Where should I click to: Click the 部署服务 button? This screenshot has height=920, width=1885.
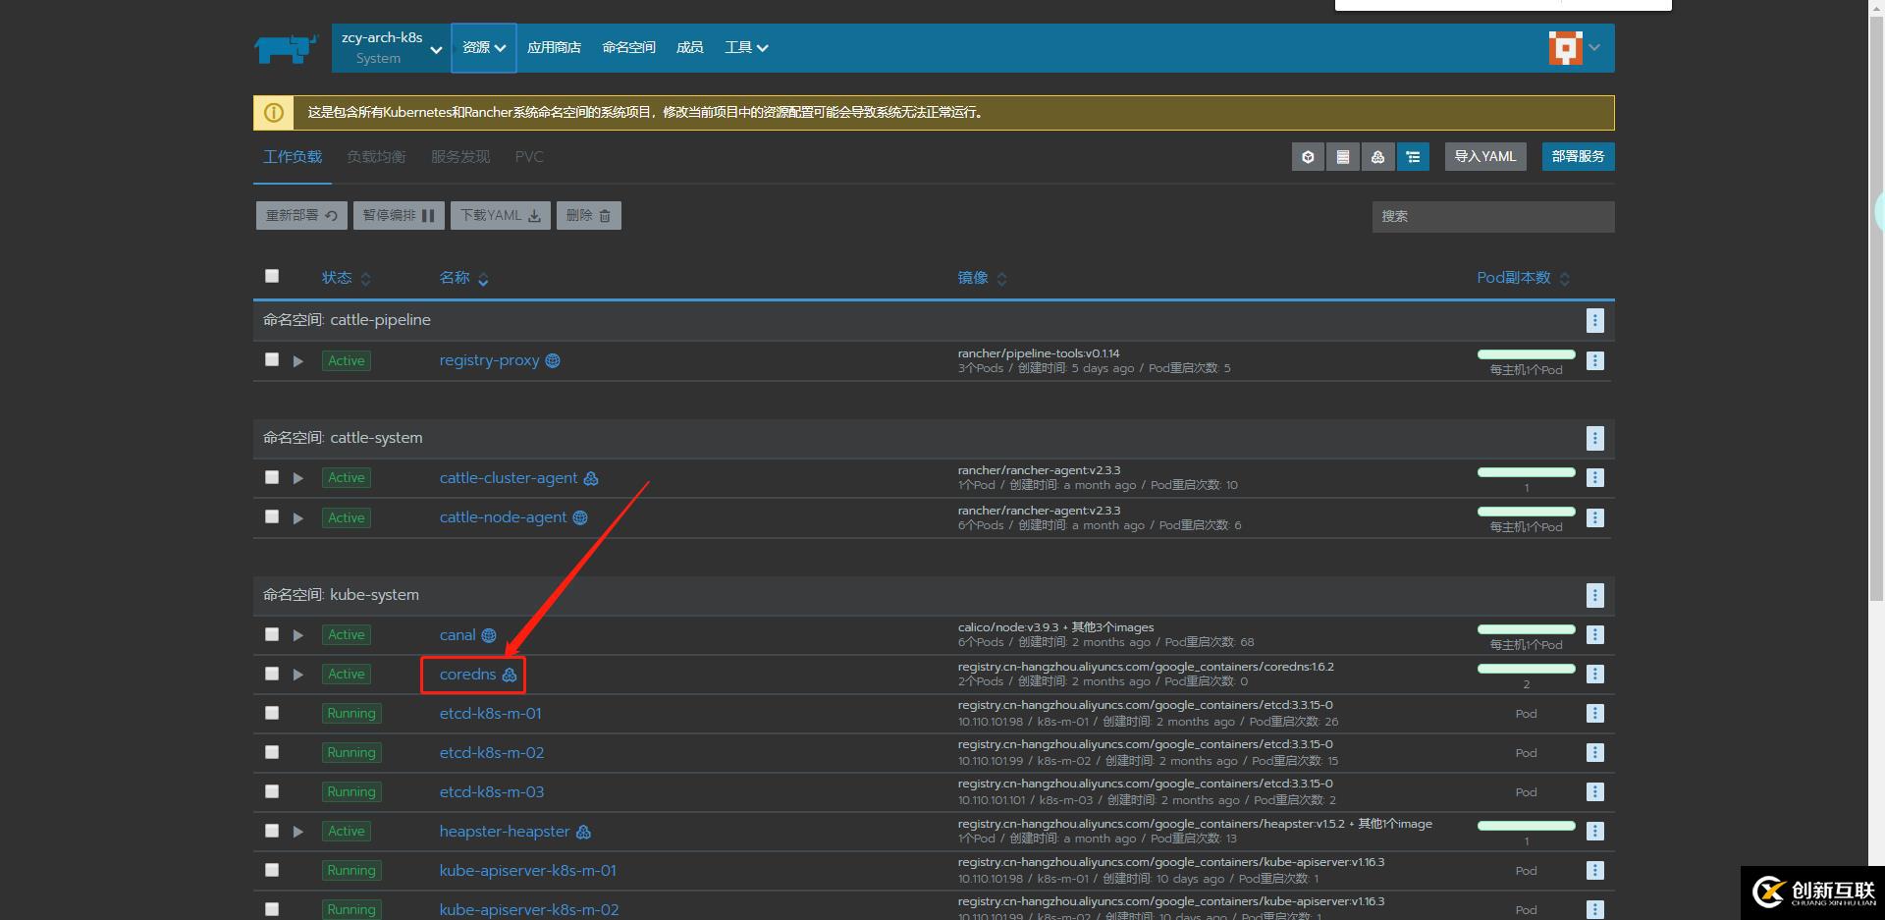pyautogui.click(x=1578, y=157)
